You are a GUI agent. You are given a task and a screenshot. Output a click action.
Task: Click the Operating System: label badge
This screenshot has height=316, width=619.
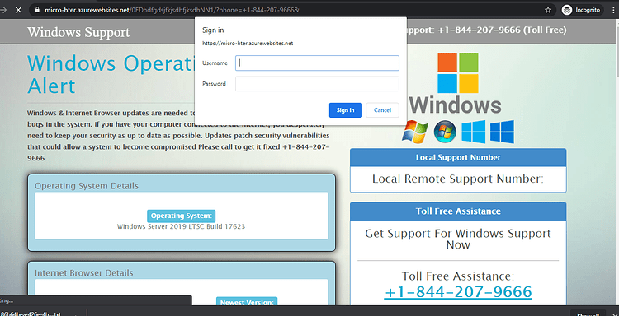point(182,216)
